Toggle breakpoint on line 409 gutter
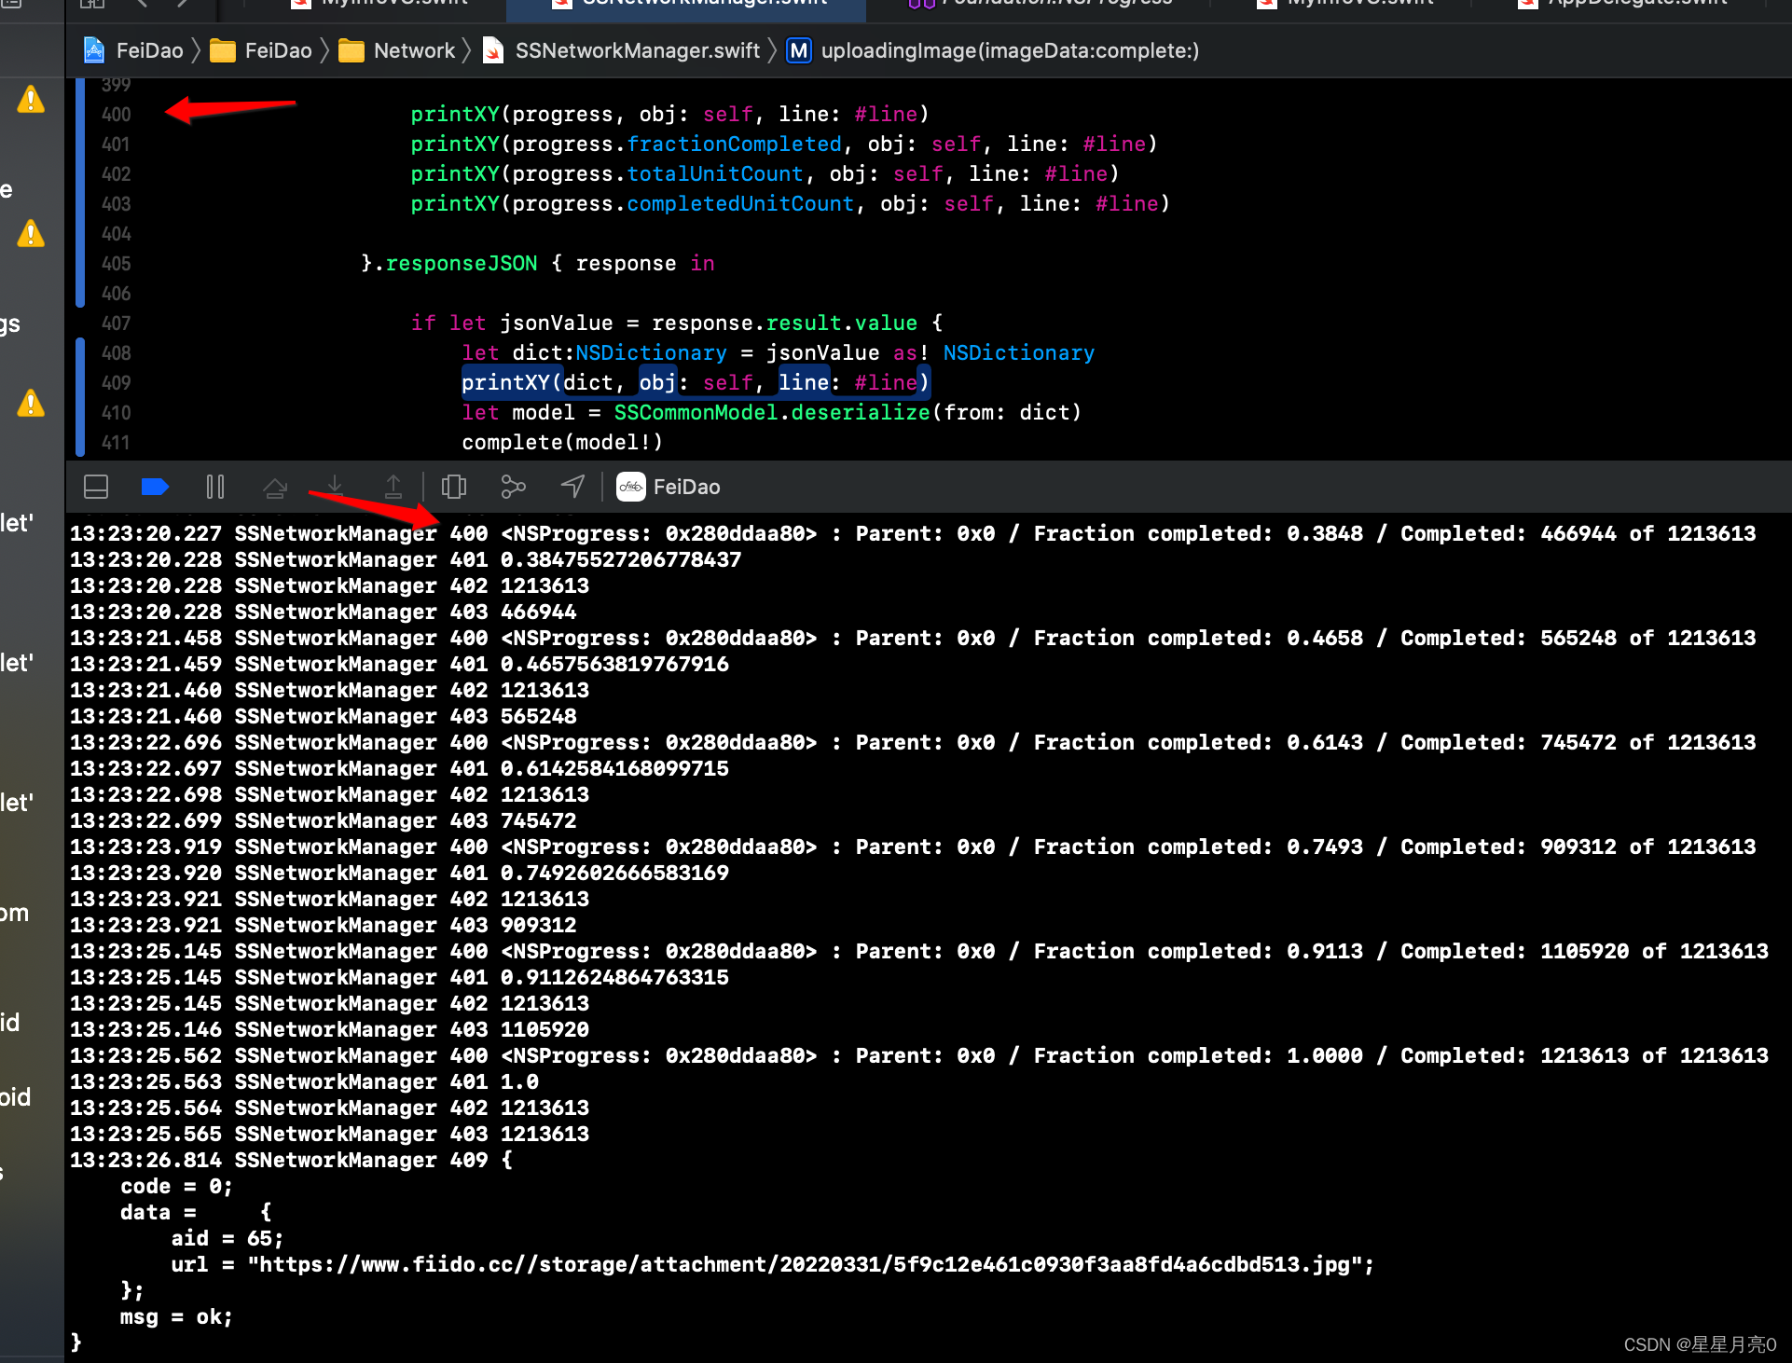This screenshot has height=1363, width=1792. (x=117, y=383)
